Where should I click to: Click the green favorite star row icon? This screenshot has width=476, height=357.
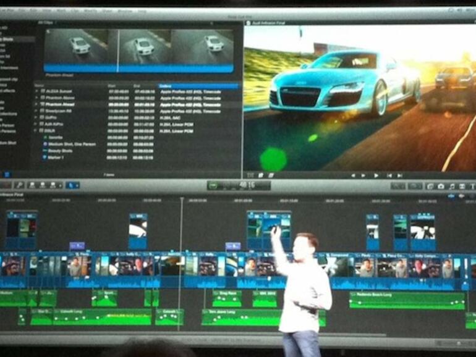45,137
